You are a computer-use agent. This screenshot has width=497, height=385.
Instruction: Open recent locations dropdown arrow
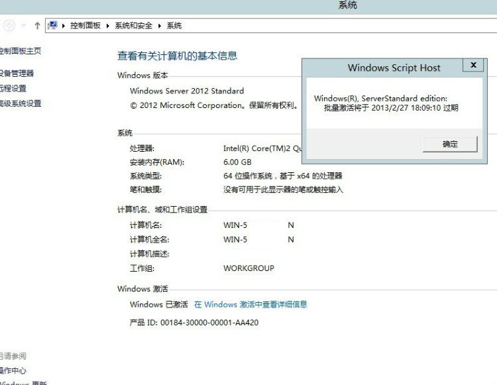(23, 26)
